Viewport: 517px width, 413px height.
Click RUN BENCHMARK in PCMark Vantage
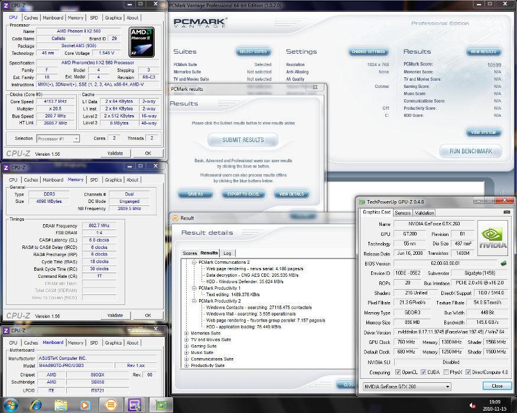471,151
